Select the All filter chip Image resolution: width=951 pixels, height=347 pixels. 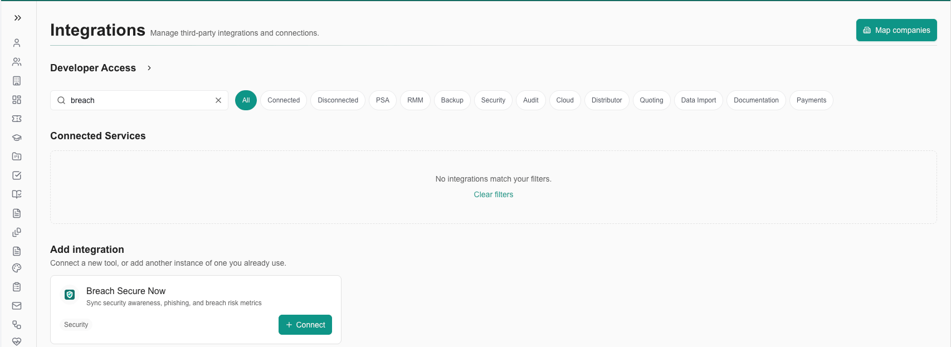pos(246,100)
